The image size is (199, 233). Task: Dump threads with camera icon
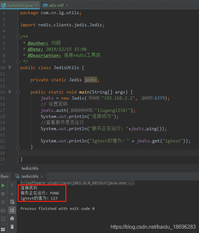coord(3,211)
